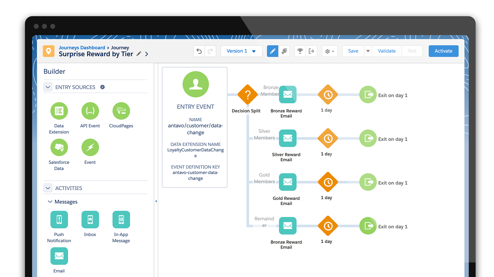Select the Event entry source icon
Viewport: 494px width, 277px height.
pos(90,148)
